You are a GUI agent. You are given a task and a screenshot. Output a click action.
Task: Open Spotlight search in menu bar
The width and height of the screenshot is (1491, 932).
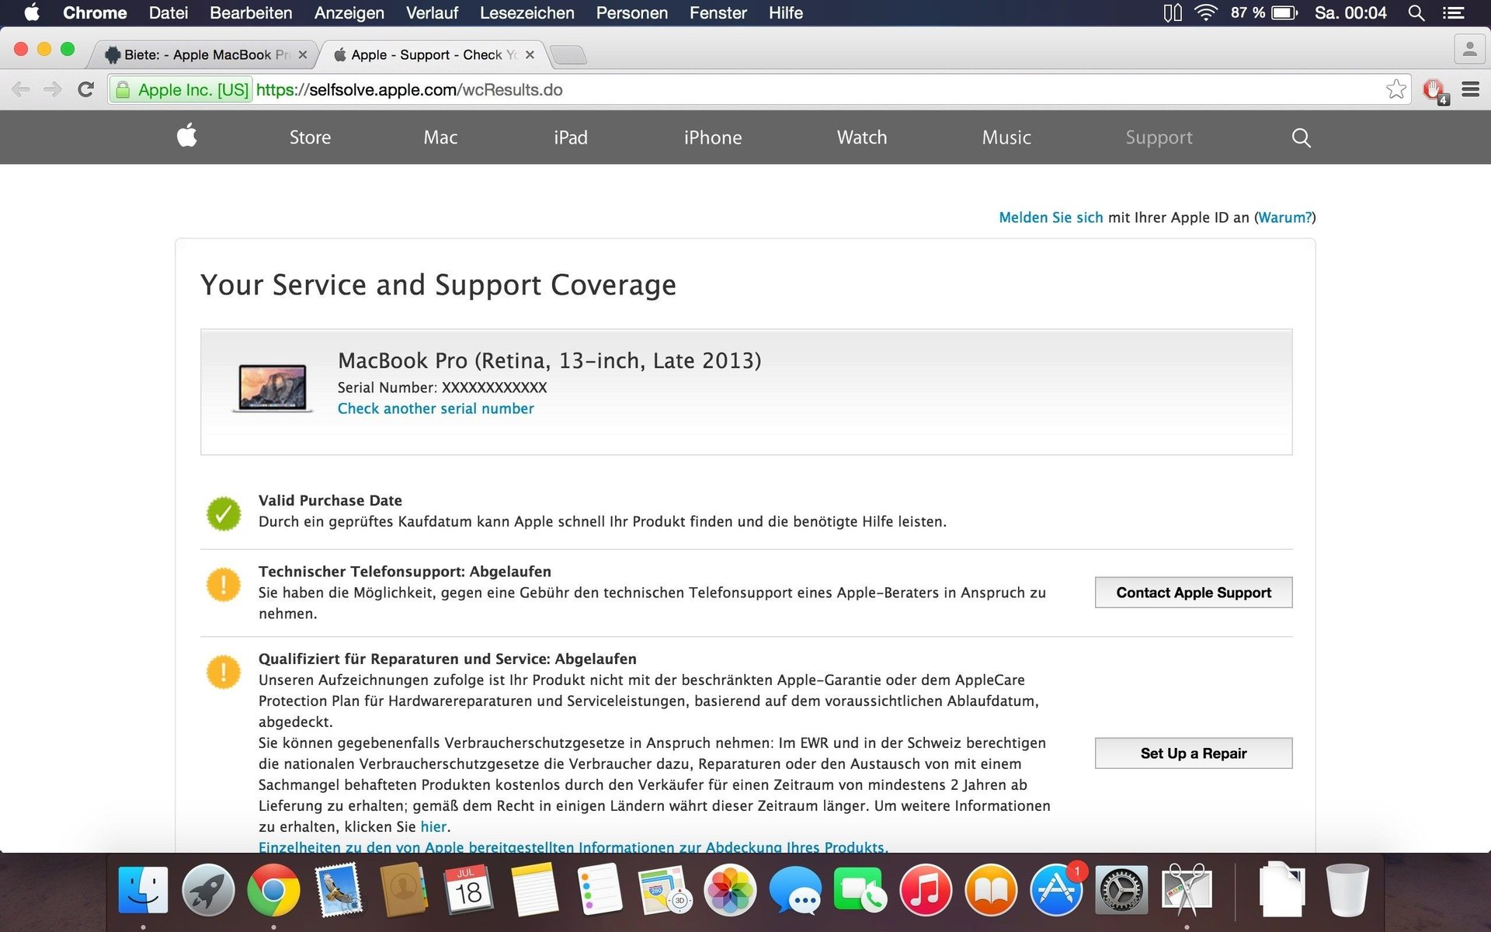tap(1416, 13)
